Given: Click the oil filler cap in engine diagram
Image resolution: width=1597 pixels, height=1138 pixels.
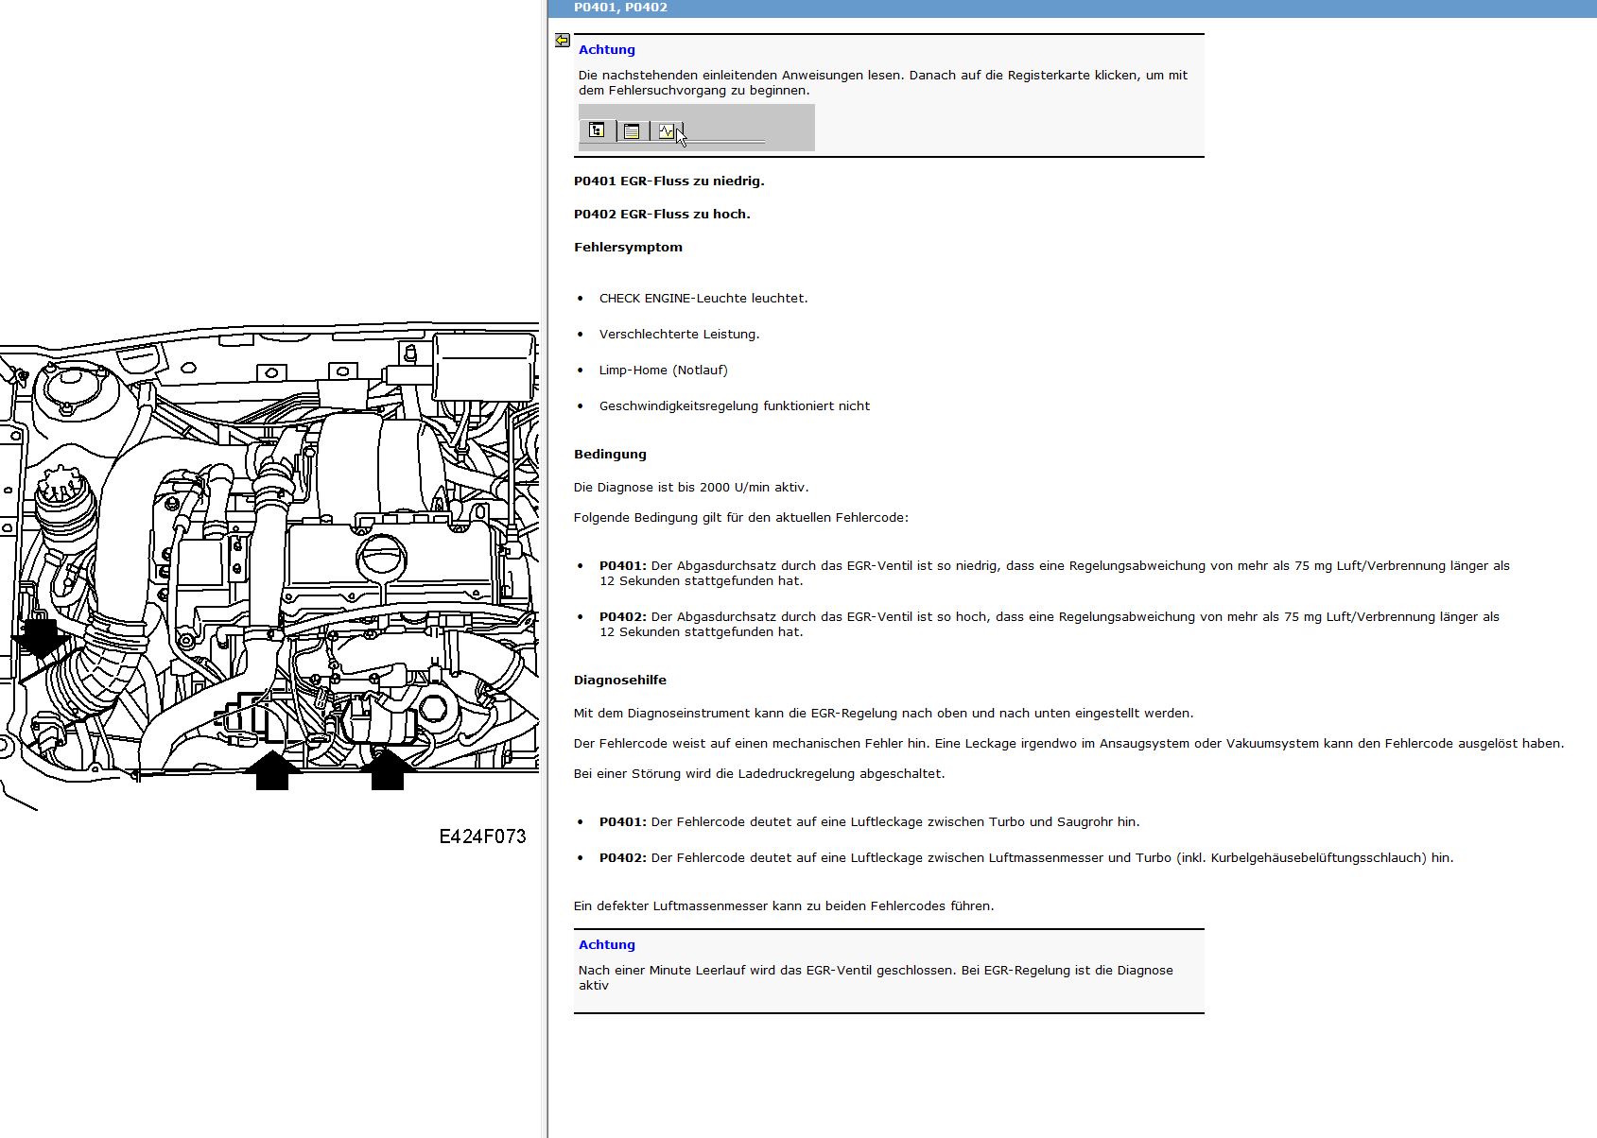Looking at the screenshot, I should (x=382, y=558).
